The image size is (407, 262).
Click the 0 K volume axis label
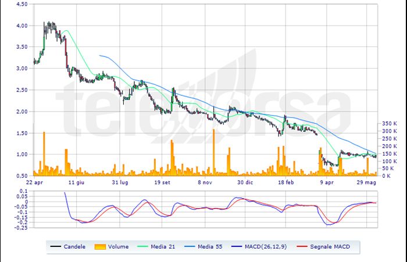(386, 176)
